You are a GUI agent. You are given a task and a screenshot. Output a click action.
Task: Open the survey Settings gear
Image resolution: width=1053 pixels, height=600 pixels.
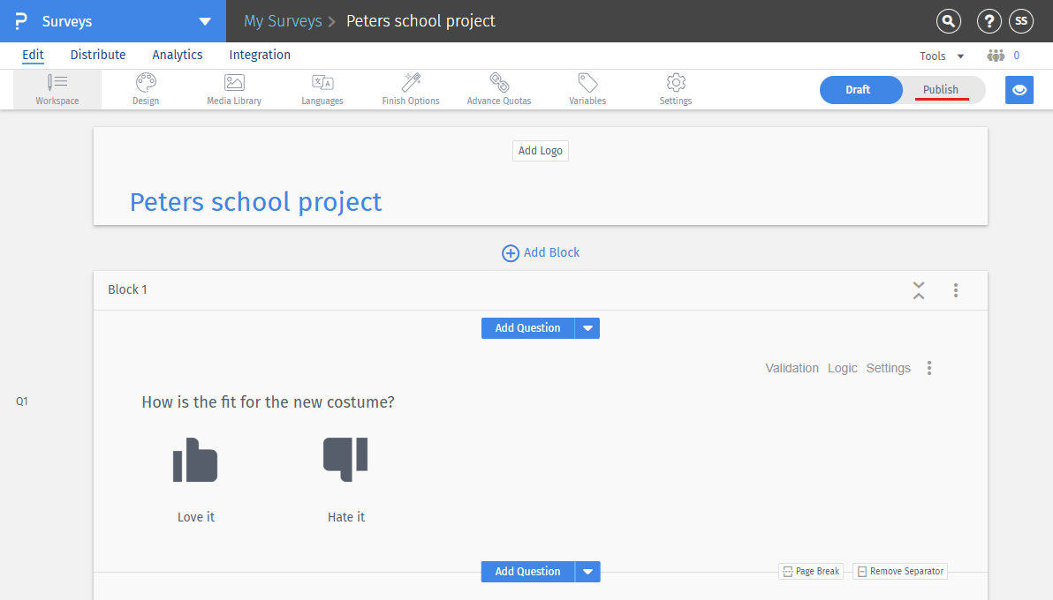[676, 89]
